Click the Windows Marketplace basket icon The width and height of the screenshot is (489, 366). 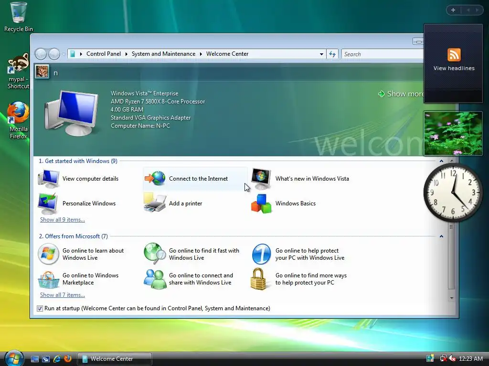coord(48,279)
